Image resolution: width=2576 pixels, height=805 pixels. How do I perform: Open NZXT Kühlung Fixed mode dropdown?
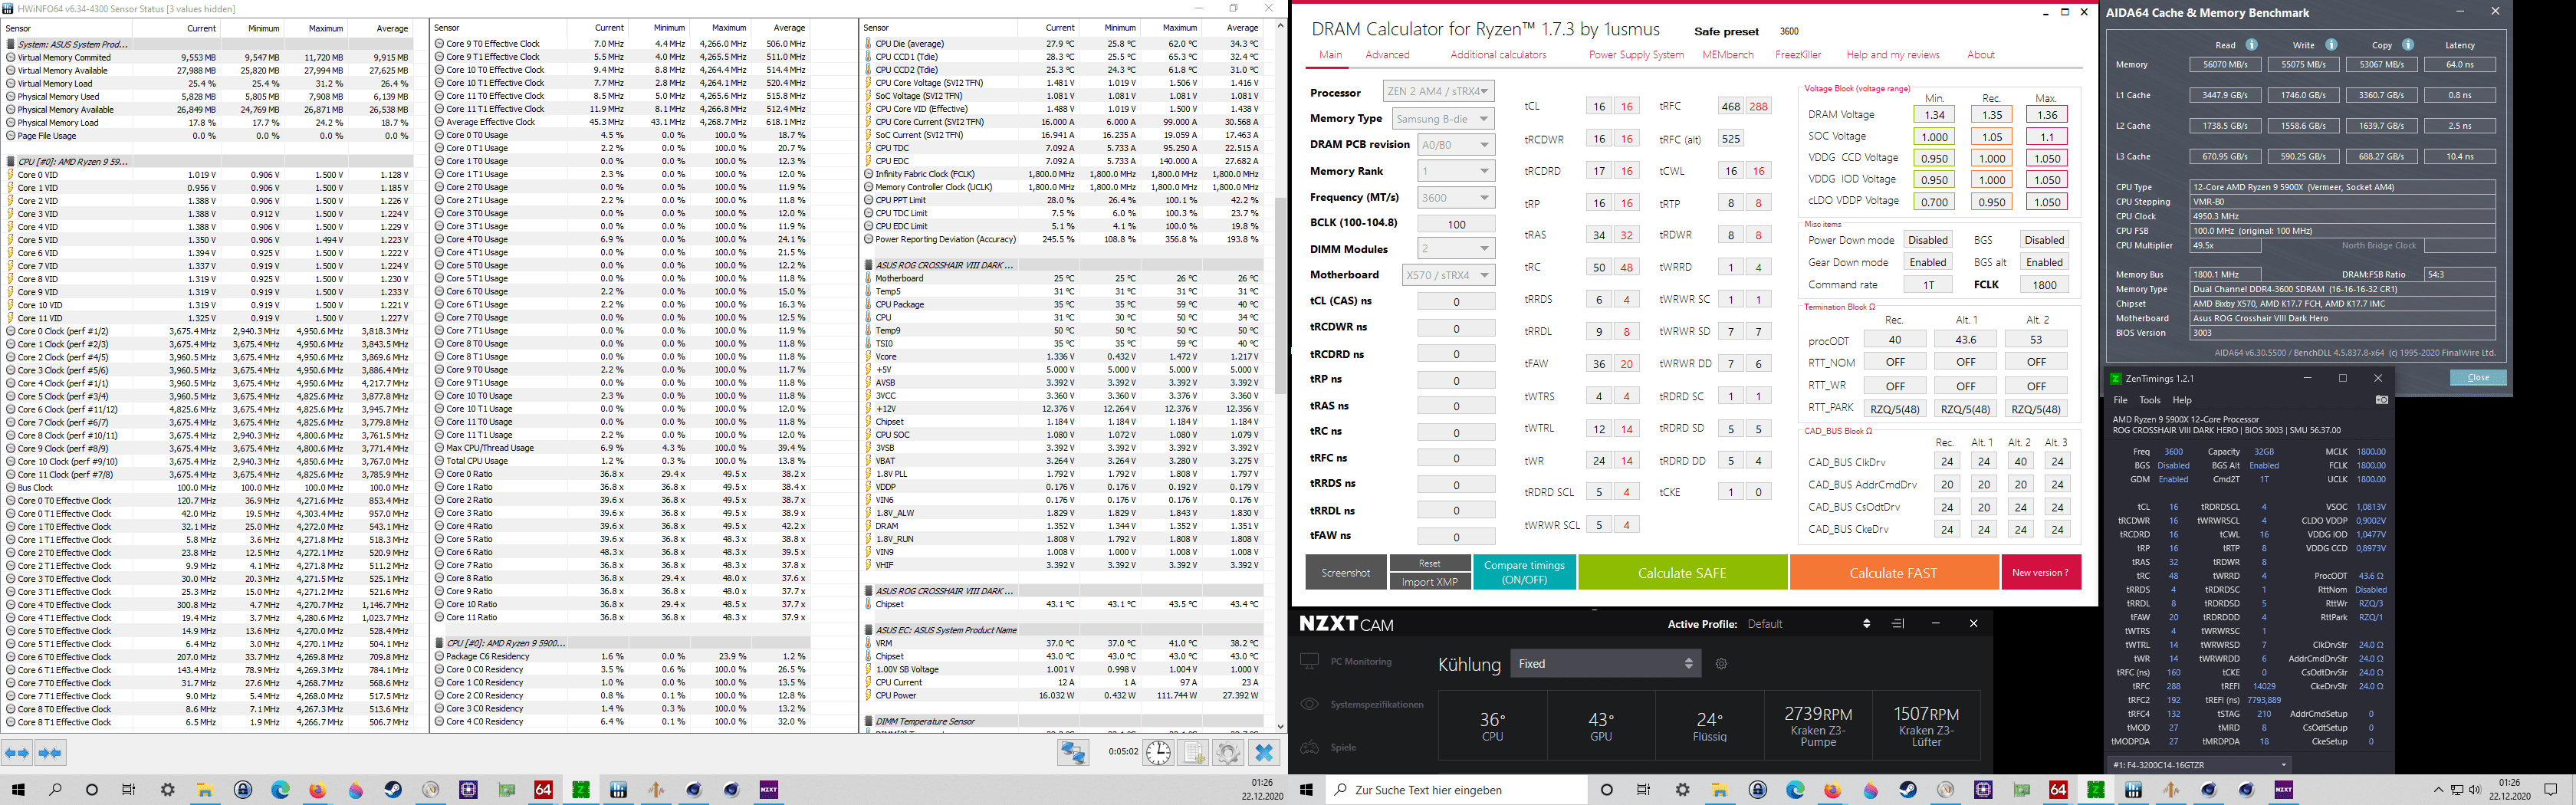(x=1605, y=664)
